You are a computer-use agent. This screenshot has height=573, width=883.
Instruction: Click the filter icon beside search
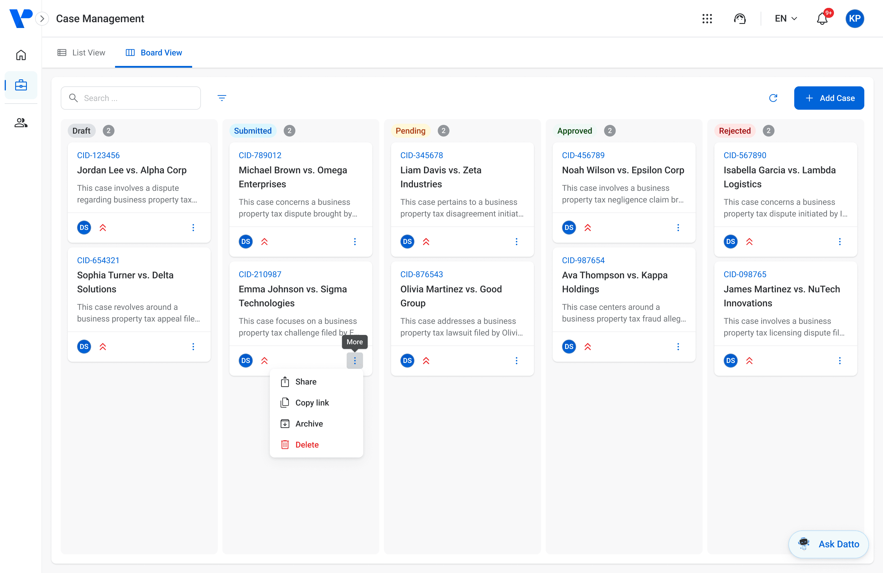coord(222,98)
